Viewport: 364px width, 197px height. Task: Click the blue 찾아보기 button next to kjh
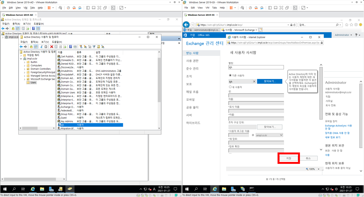[x=270, y=81]
